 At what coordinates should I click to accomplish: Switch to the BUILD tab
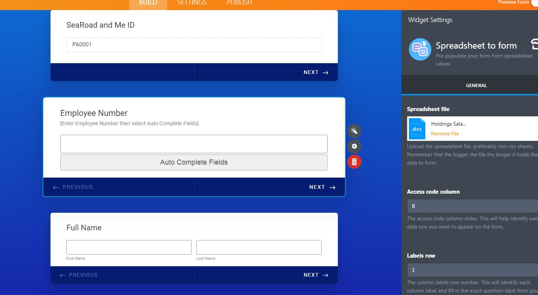point(148,3)
